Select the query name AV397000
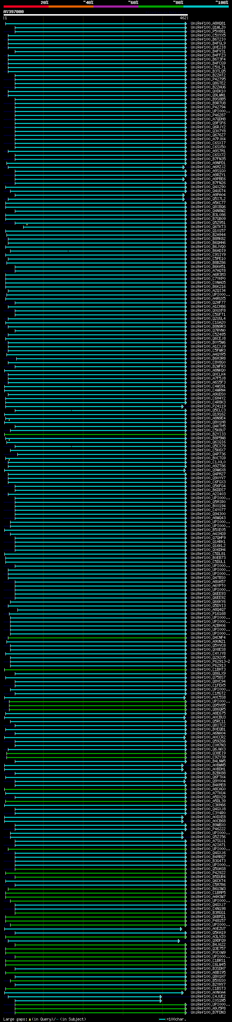Image resolution: width=232 pixels, height=1022 pixels. (13, 12)
